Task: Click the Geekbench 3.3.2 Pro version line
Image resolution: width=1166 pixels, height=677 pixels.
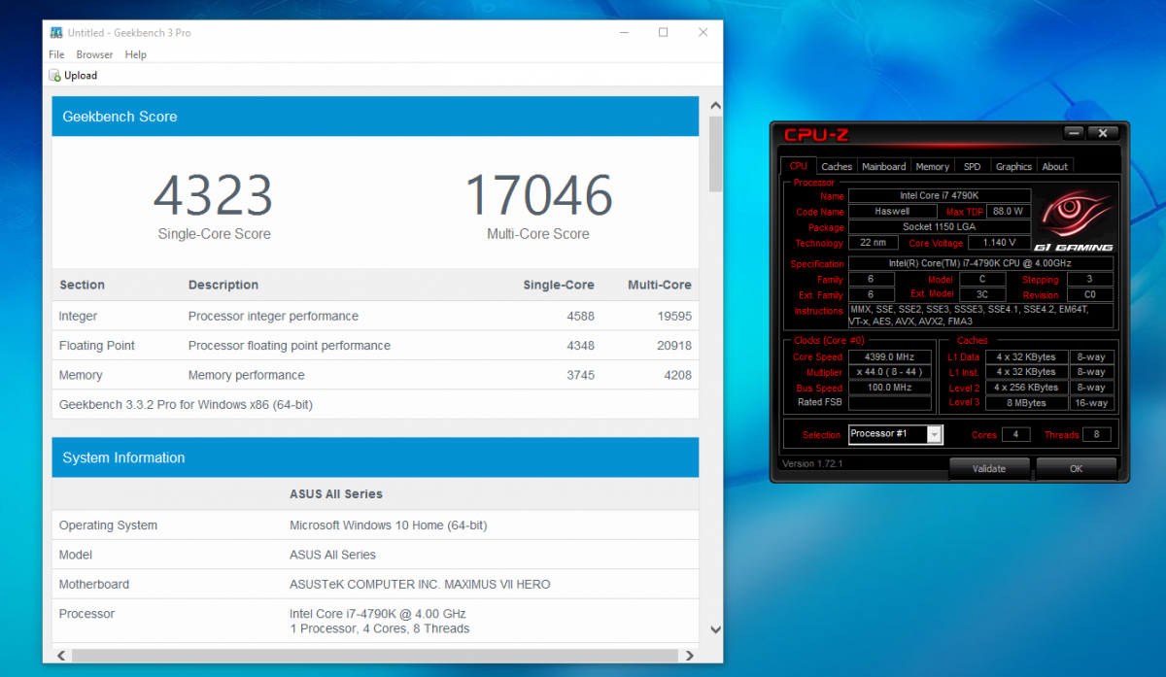Action: click(x=186, y=405)
